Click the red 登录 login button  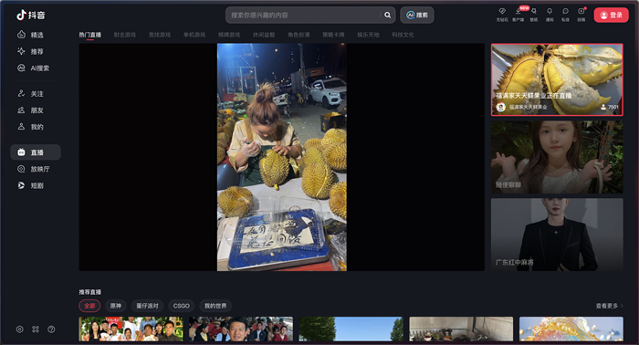tap(612, 16)
